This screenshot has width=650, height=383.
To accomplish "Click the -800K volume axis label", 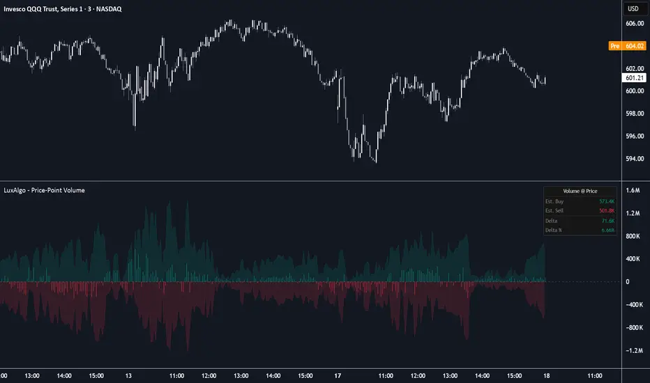I will [x=634, y=327].
